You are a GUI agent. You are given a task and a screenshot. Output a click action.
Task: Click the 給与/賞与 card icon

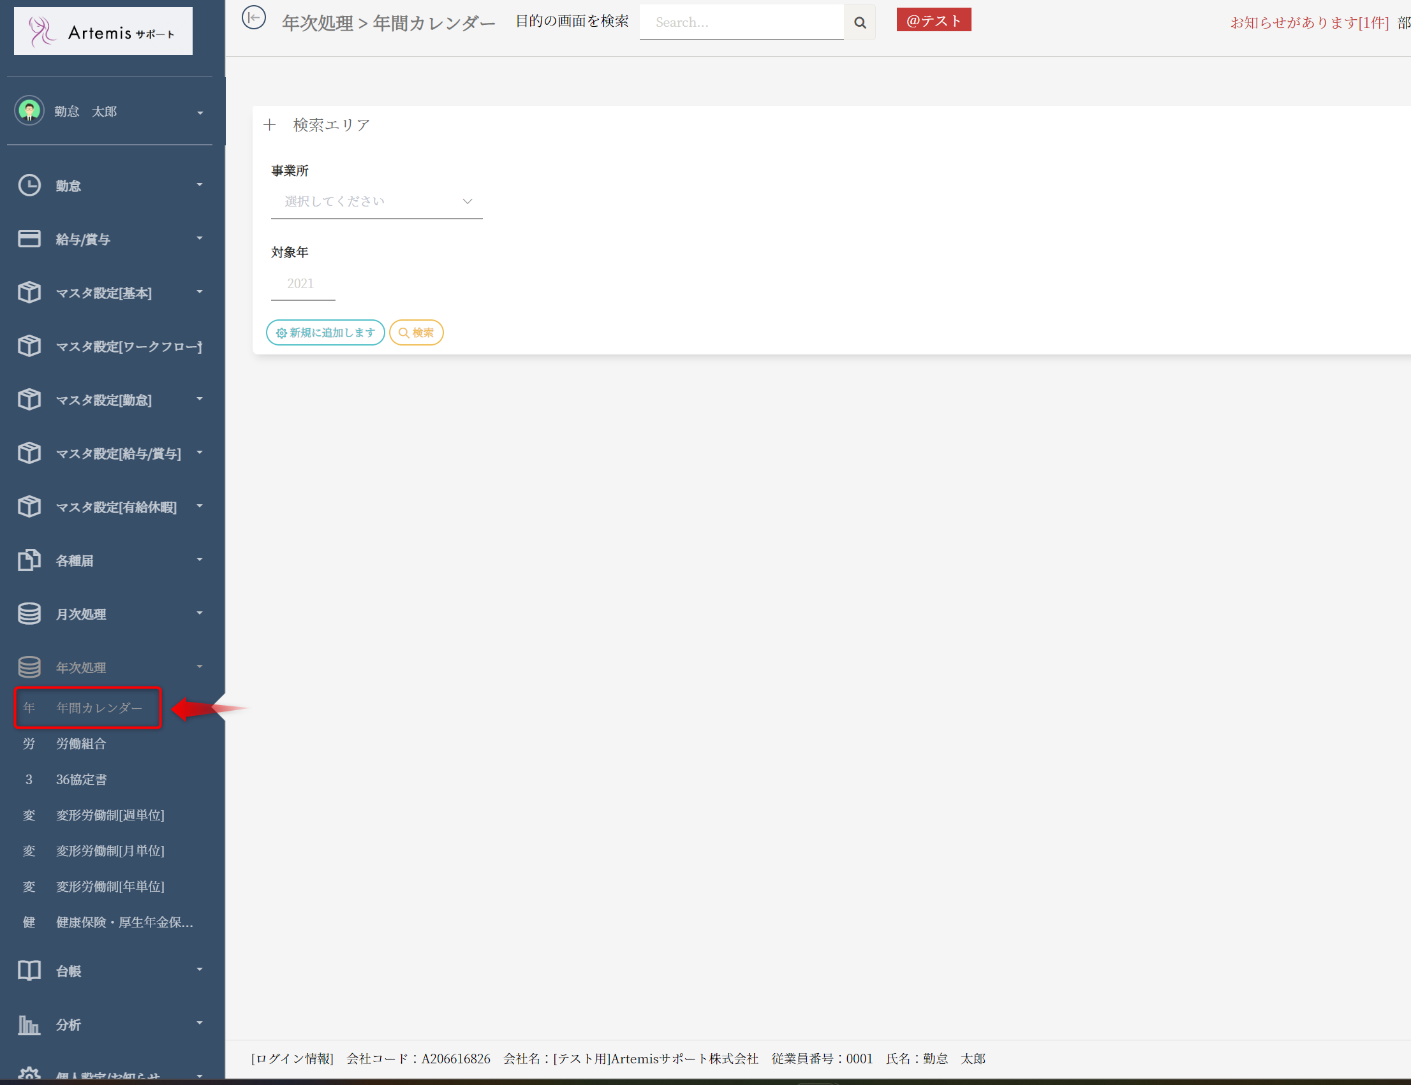pyautogui.click(x=29, y=239)
